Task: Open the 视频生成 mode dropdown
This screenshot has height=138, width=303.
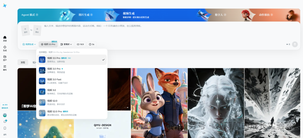Action: (29, 44)
